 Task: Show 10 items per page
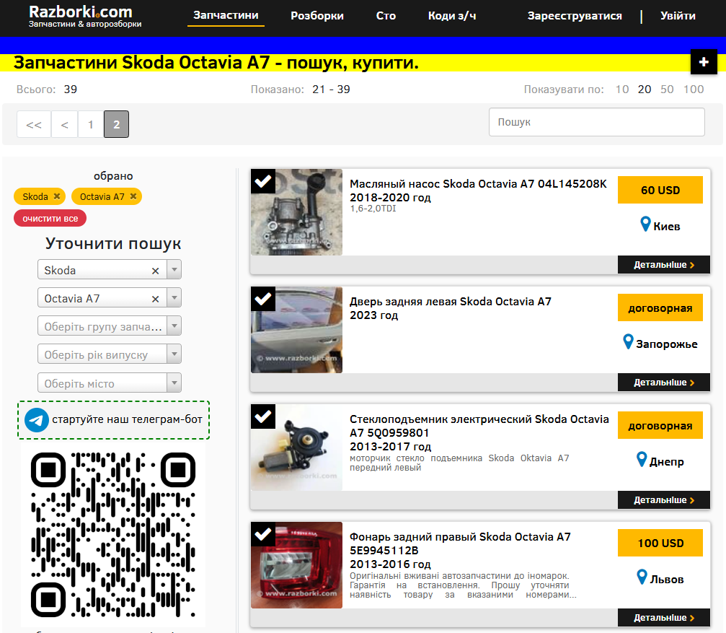(x=622, y=90)
